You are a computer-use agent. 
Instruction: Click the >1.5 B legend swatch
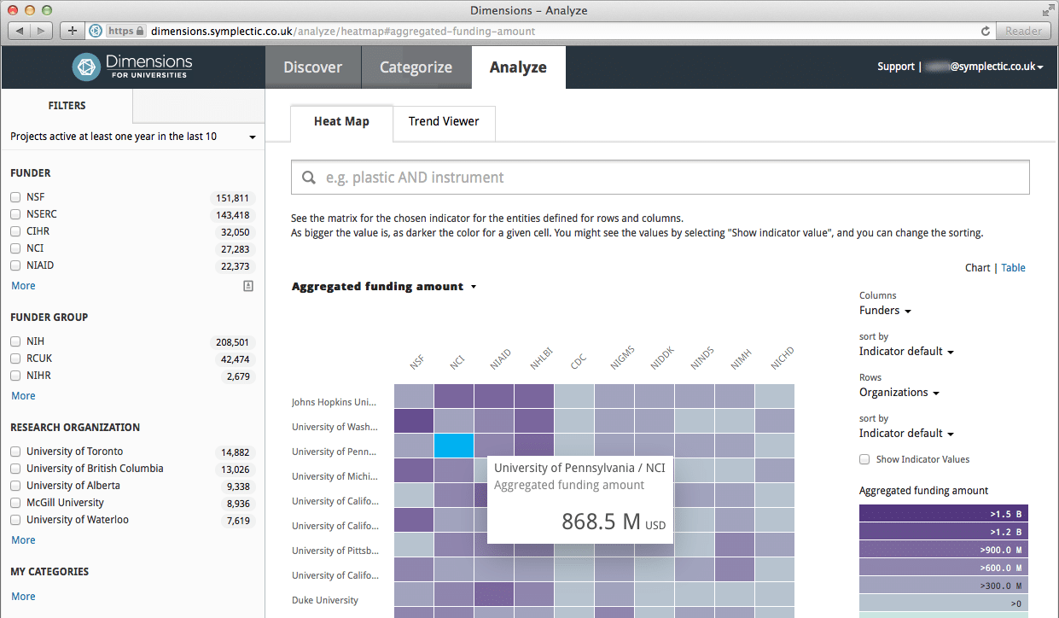944,514
